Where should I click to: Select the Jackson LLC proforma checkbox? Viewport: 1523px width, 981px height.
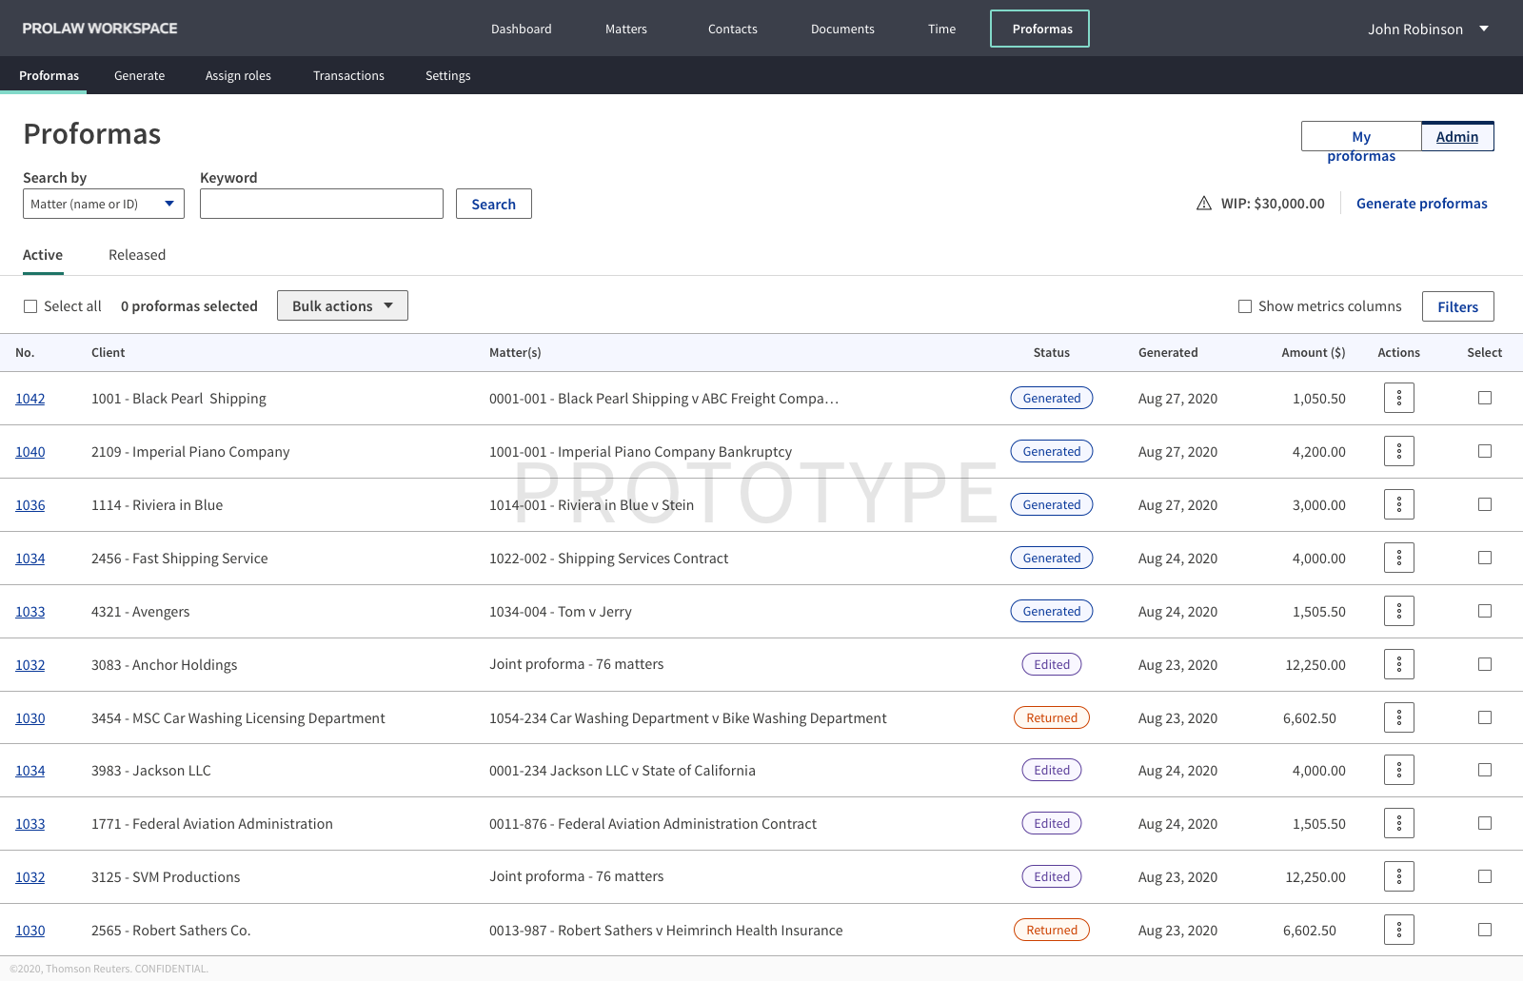1485,770
